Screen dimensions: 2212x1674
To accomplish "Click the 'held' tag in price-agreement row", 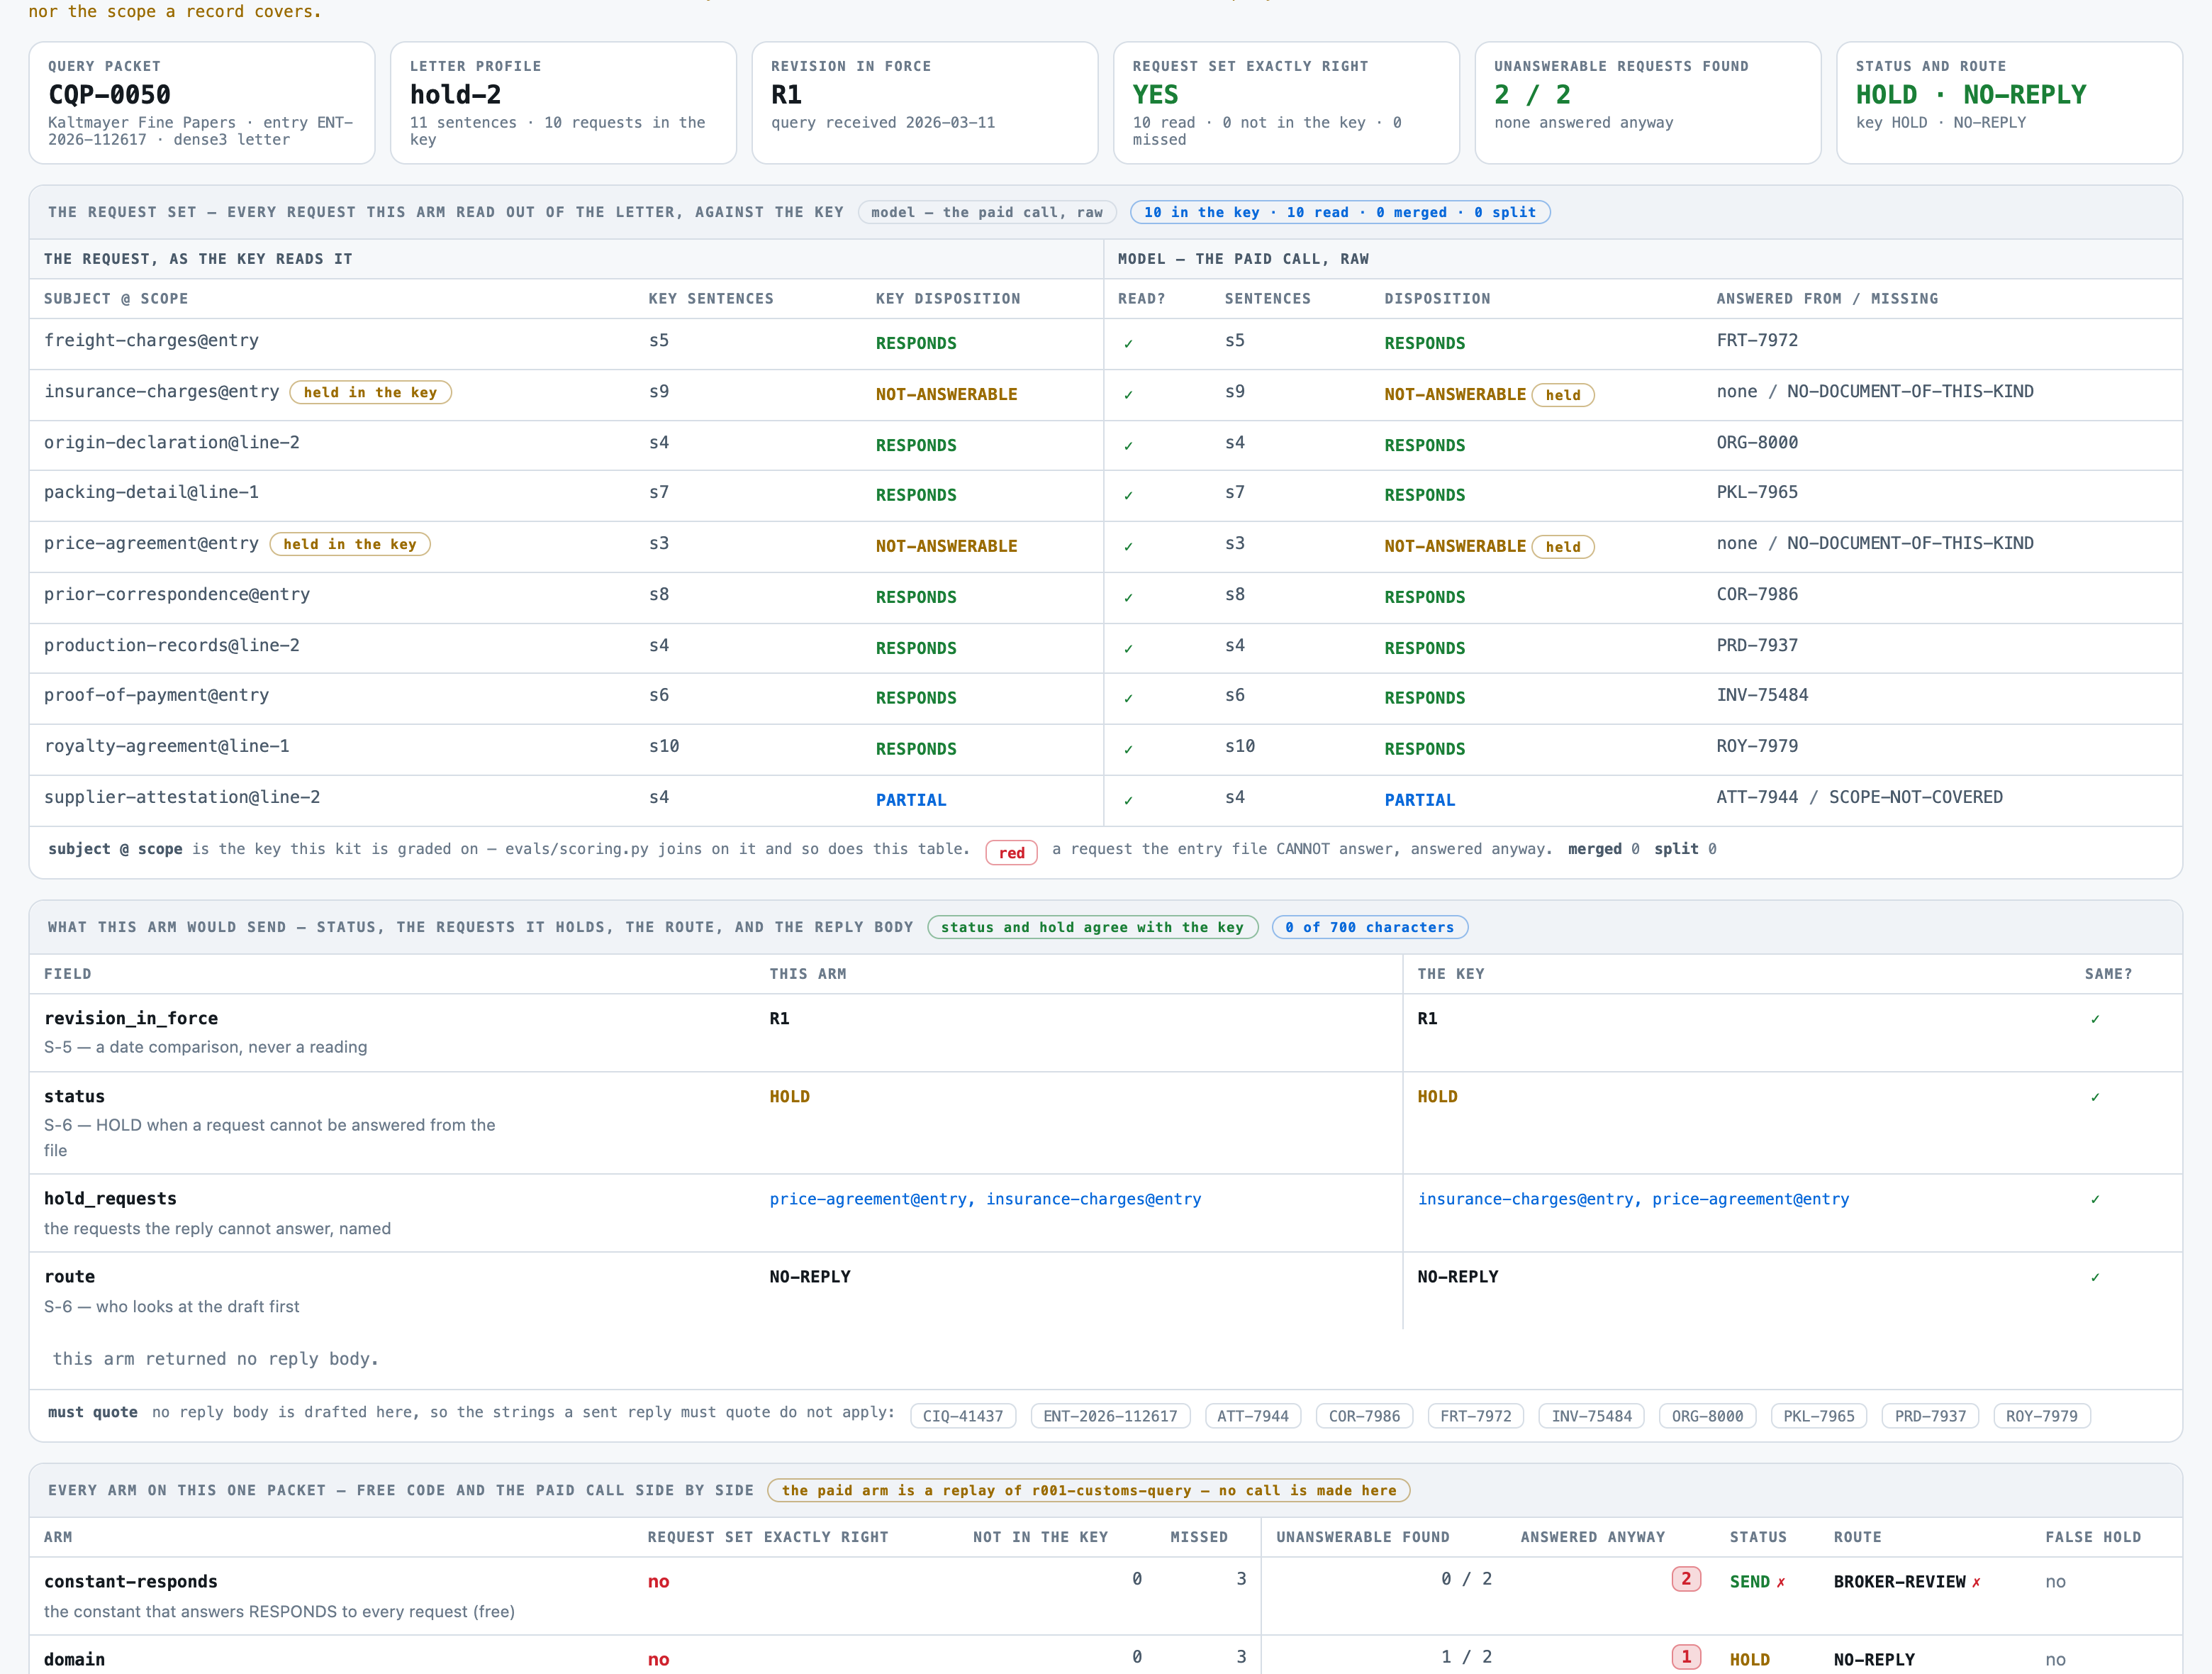I will pos(1563,546).
